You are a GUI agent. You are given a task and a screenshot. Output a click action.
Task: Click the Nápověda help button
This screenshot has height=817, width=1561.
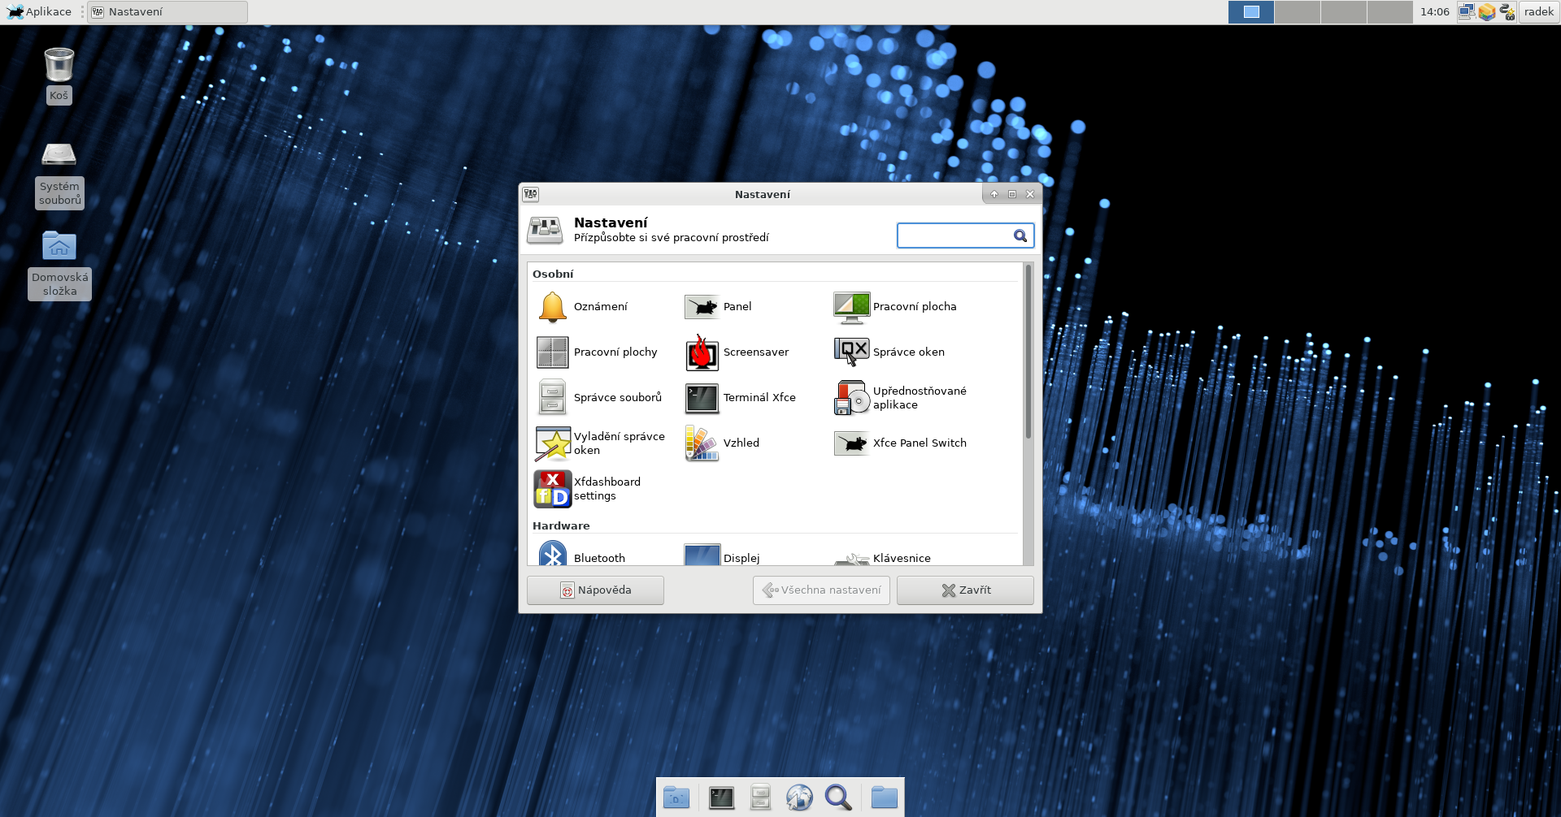pyautogui.click(x=595, y=590)
